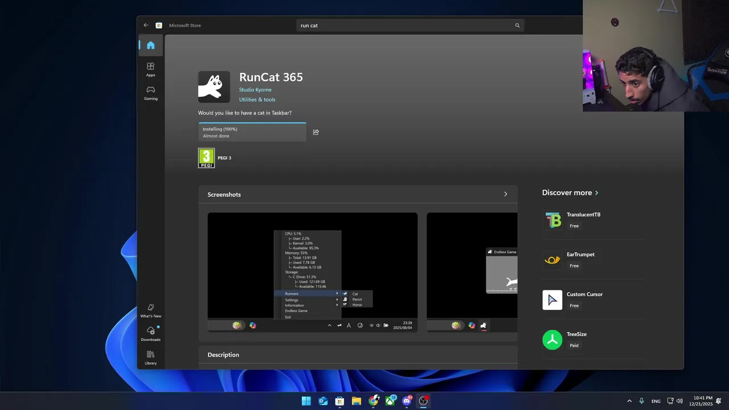Open Discord from the taskbar
This screenshot has height=410, width=729.
(407, 401)
